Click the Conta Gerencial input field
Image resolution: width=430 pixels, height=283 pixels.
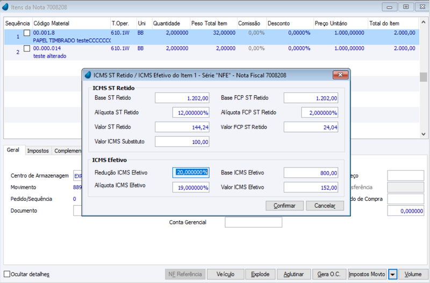click(x=253, y=222)
